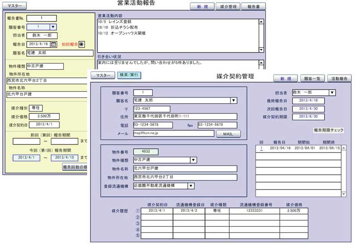Expand the 物件種類 dropdown in 媒介契約管理
The image size is (355, 244).
(x=193, y=160)
